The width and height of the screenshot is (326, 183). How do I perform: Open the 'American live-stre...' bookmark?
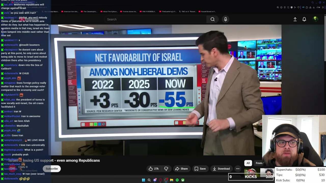point(69,11)
